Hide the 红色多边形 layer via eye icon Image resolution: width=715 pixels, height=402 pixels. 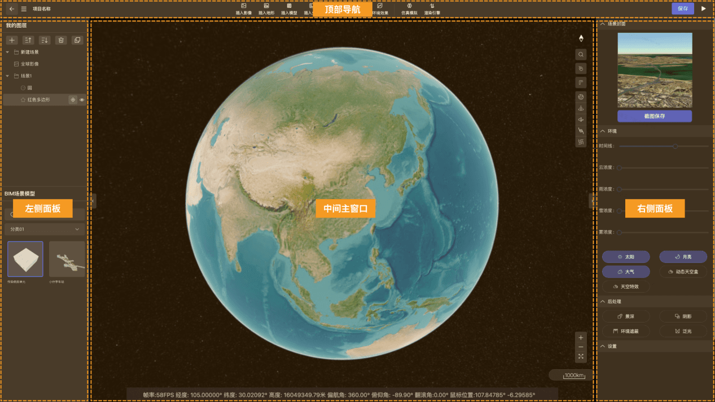pyautogui.click(x=82, y=100)
